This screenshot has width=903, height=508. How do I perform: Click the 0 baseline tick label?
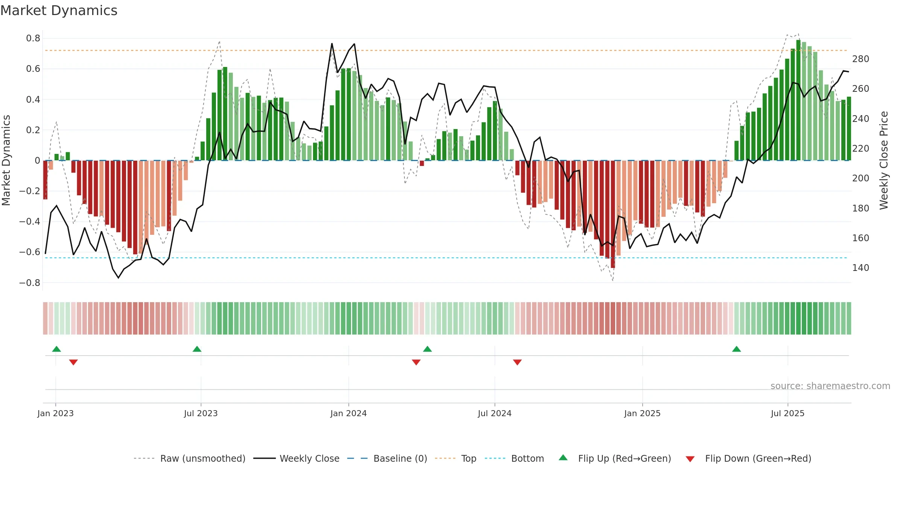tap(37, 161)
